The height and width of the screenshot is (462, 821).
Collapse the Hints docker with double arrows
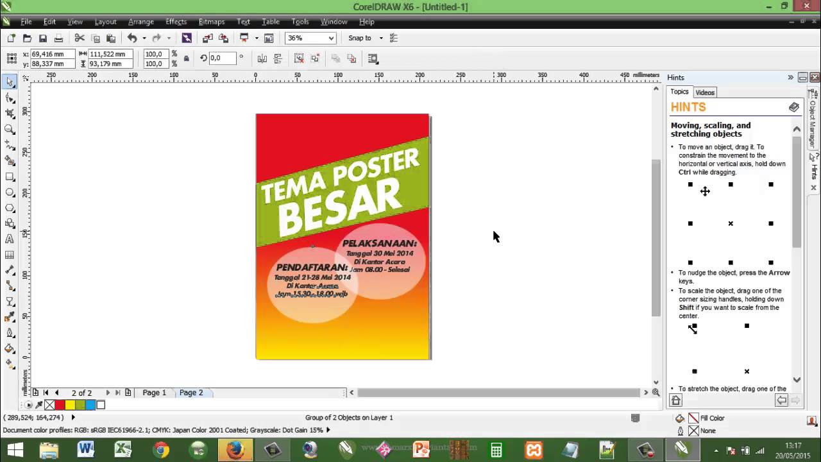click(x=790, y=77)
